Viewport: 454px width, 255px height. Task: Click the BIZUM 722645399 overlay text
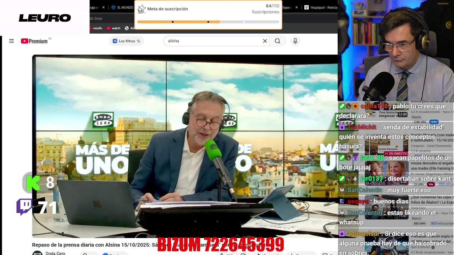[221, 245]
